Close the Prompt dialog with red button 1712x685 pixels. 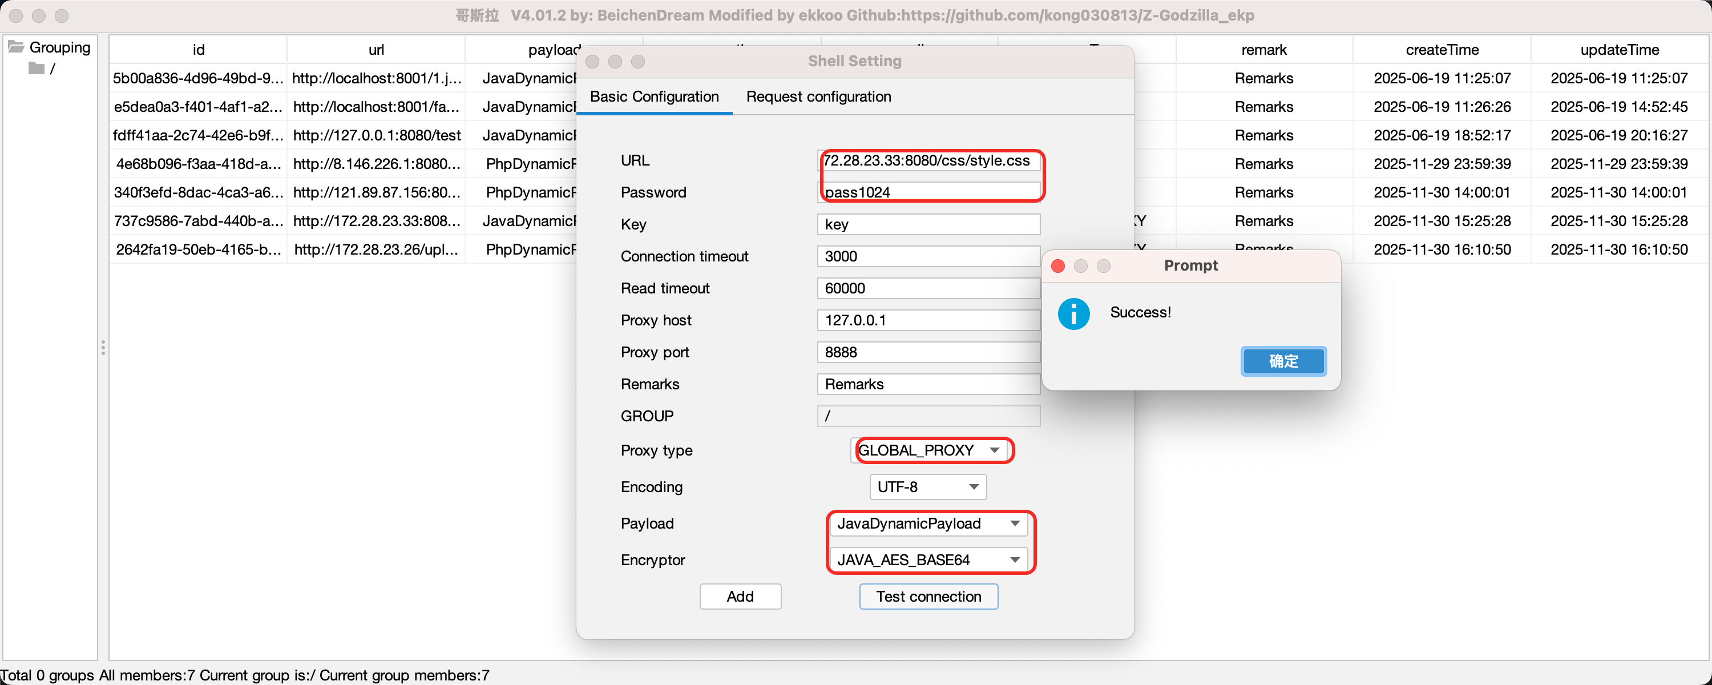point(1058,266)
